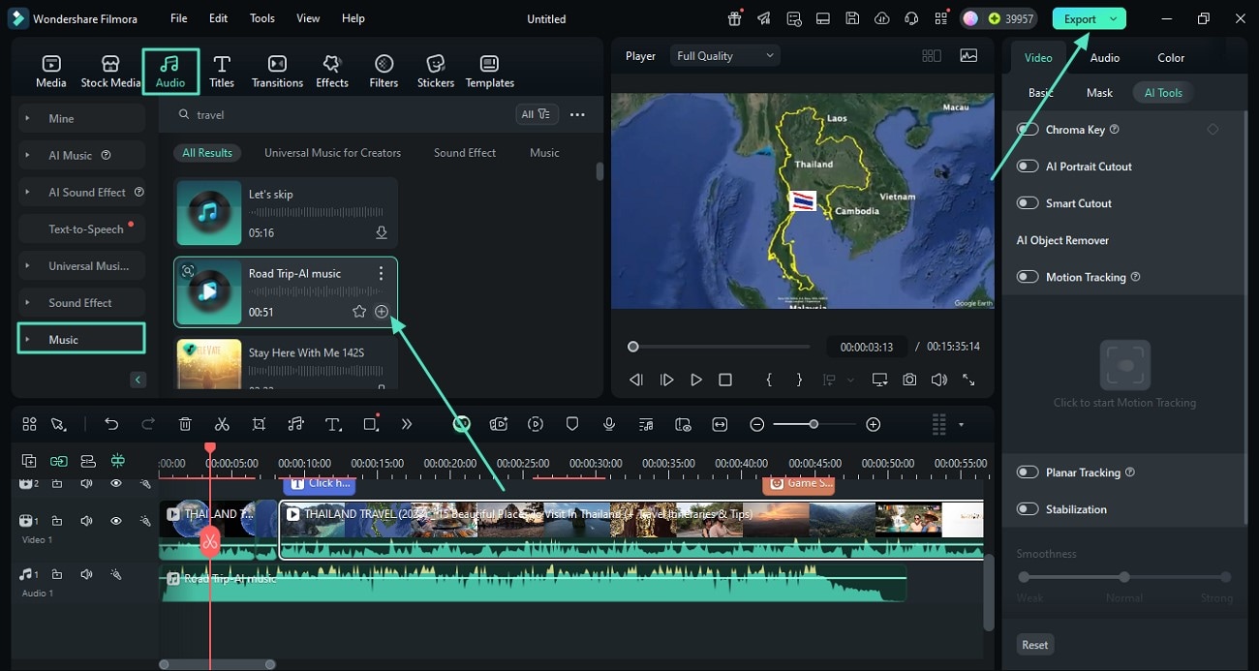Play the video in the player
Viewport: 1259px width, 671px height.
pyautogui.click(x=695, y=380)
